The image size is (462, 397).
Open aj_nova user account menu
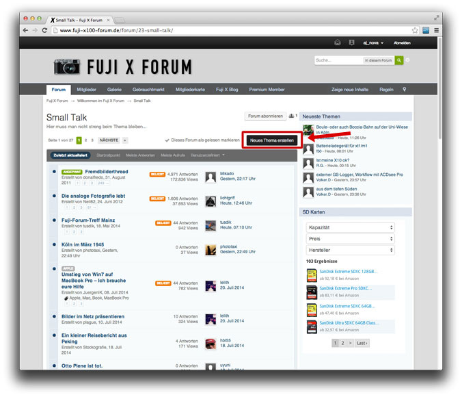372,42
